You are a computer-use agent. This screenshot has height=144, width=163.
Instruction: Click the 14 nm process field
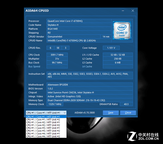(x=106, y=37)
